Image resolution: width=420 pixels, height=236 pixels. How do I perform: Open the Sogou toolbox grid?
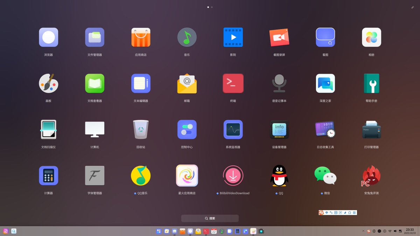(355, 213)
